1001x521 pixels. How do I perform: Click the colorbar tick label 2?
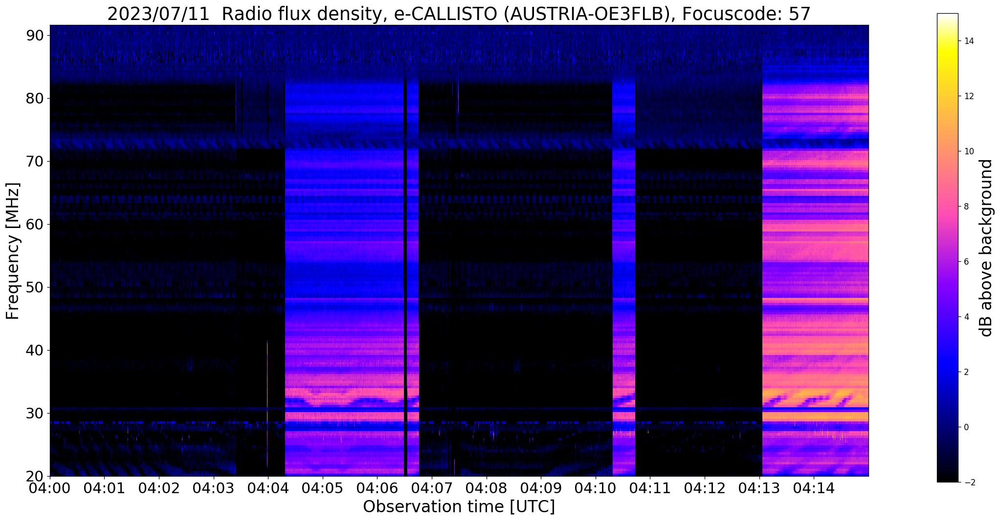tap(966, 372)
